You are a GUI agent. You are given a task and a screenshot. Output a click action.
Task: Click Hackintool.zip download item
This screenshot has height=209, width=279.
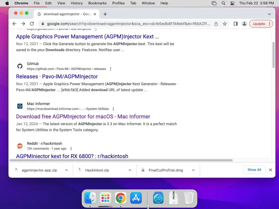point(97,170)
